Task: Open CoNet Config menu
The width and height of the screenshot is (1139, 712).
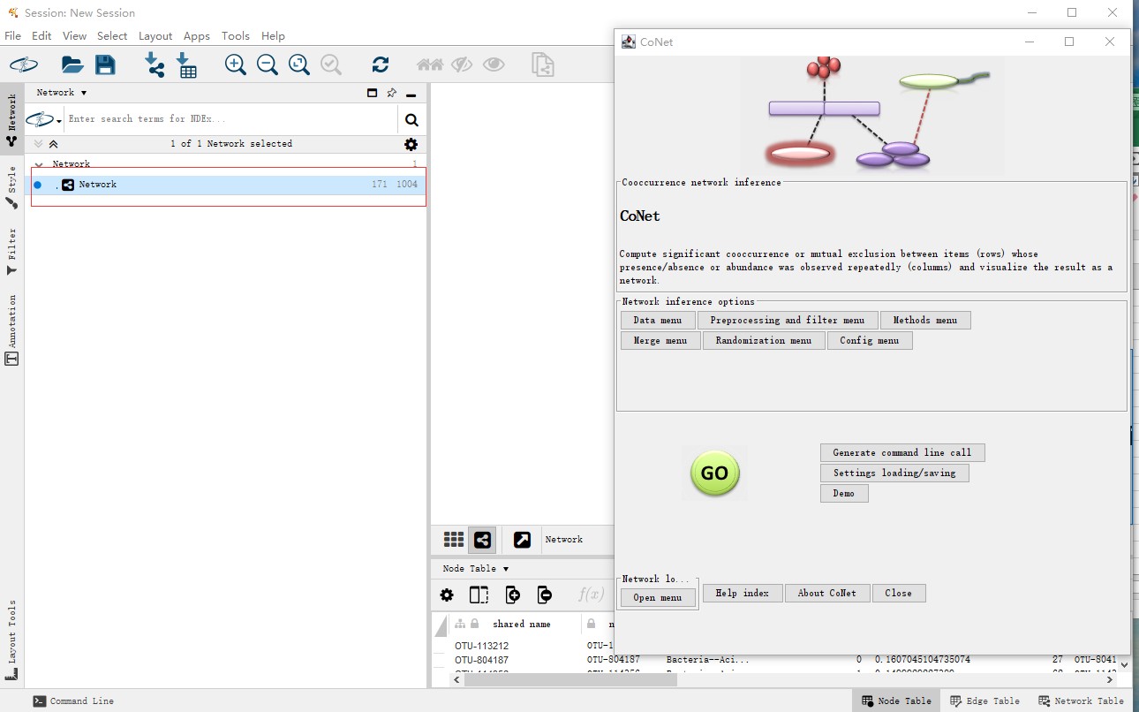Action: [870, 340]
